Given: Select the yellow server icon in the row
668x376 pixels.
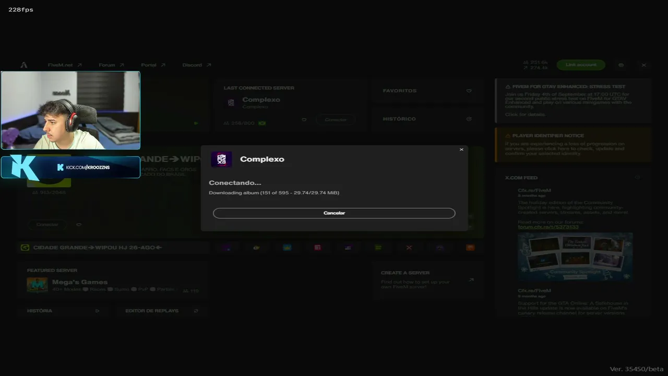Looking at the screenshot, I should point(256,248).
